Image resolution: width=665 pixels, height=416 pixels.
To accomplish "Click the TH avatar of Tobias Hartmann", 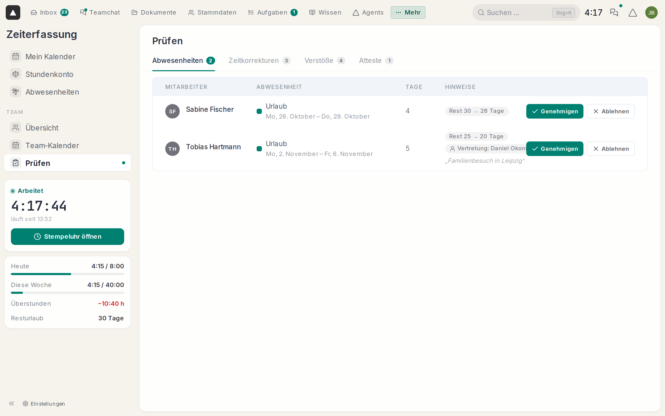I will pos(172,148).
